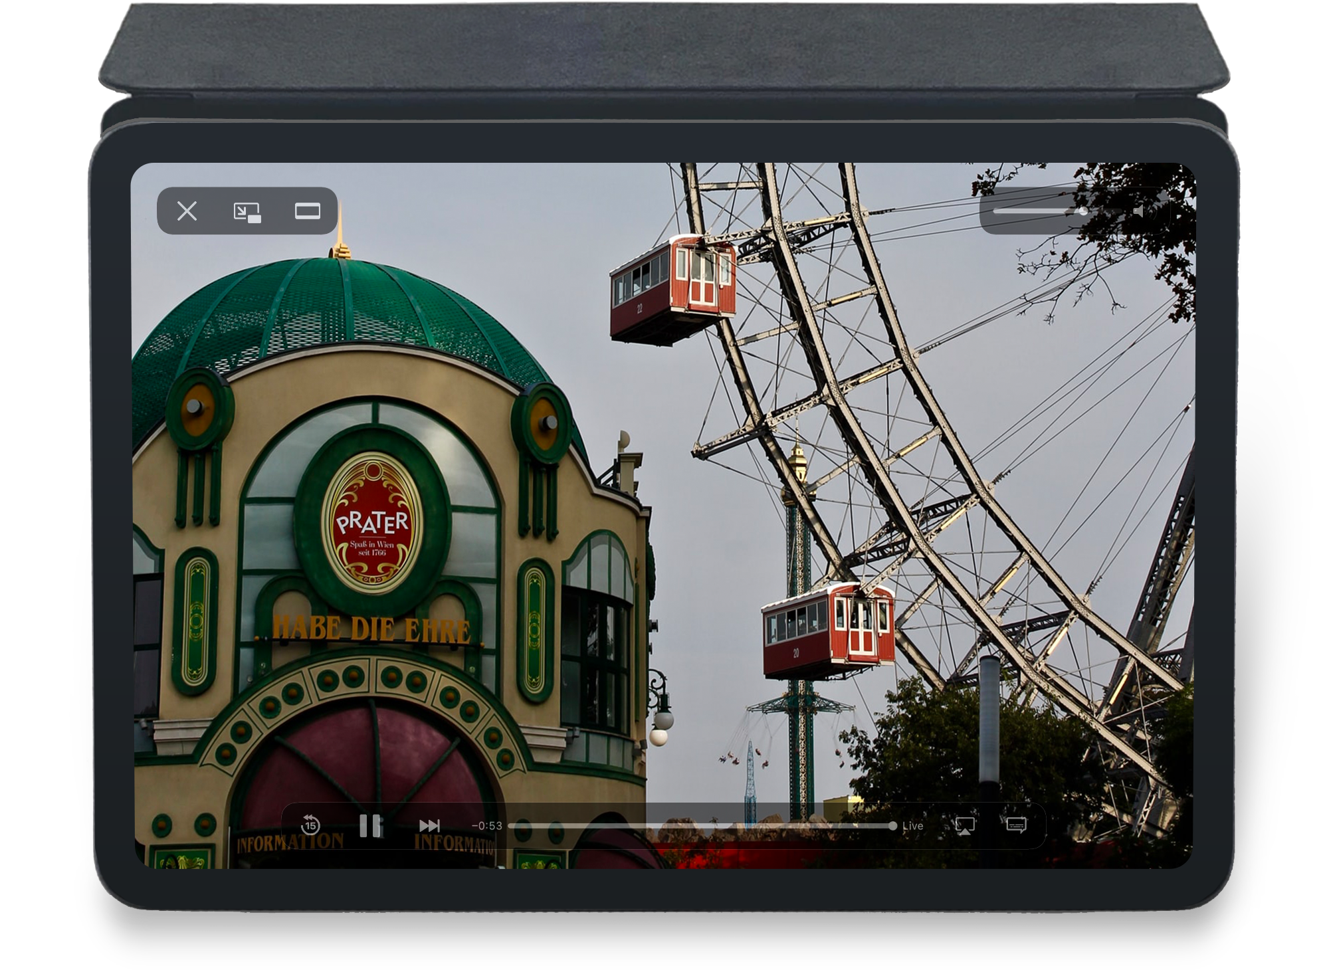The width and height of the screenshot is (1329, 970).
Task: Skip back 15 seconds
Action: click(310, 825)
